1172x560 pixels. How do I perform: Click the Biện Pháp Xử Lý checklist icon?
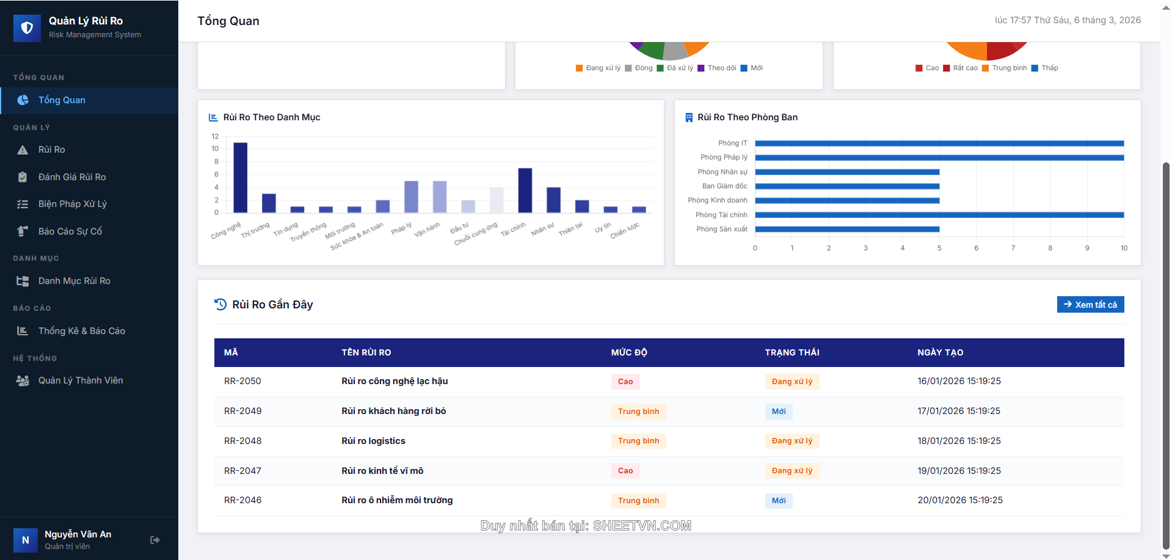coord(23,204)
